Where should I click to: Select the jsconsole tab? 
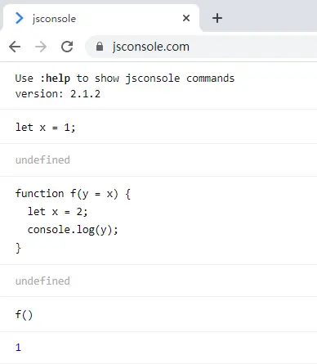(101, 18)
